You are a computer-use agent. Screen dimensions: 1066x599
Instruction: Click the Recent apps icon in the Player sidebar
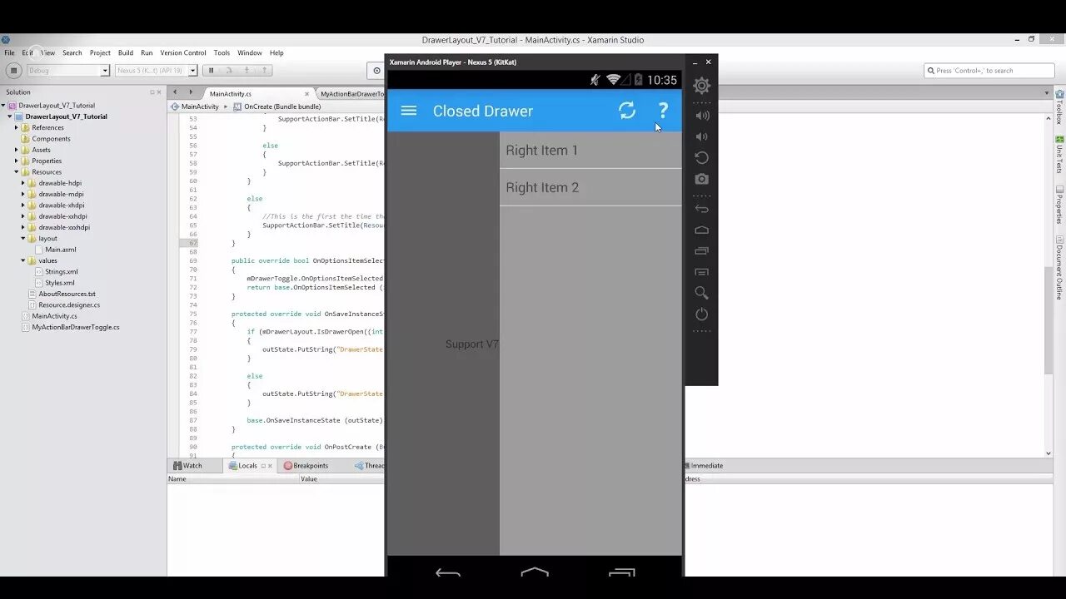702,250
